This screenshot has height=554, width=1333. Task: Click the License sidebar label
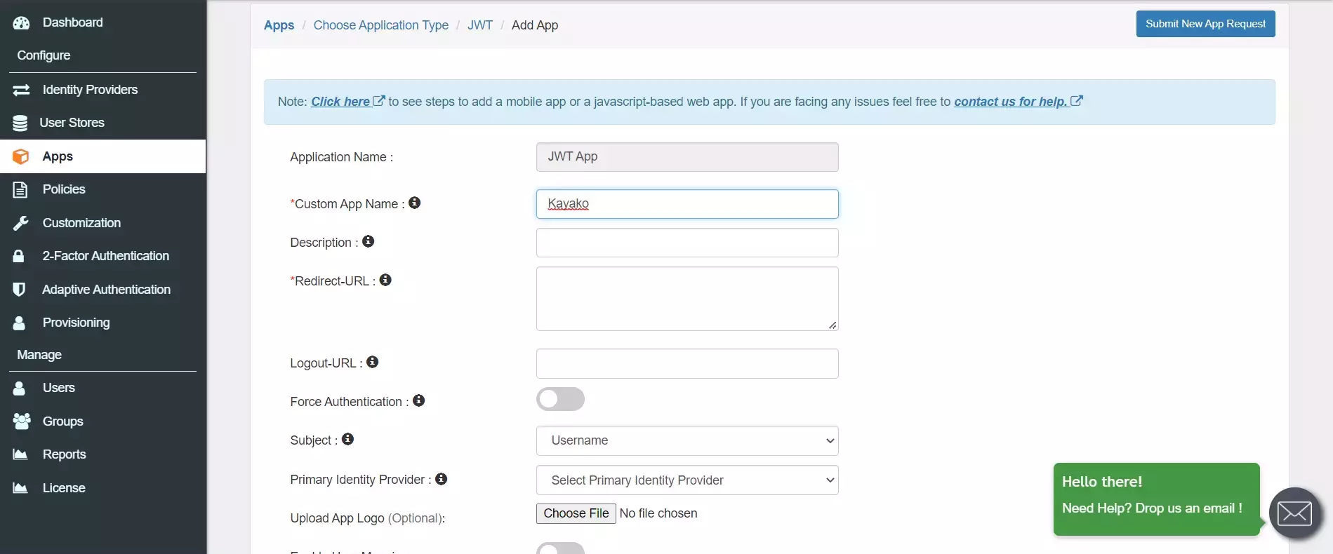click(64, 488)
